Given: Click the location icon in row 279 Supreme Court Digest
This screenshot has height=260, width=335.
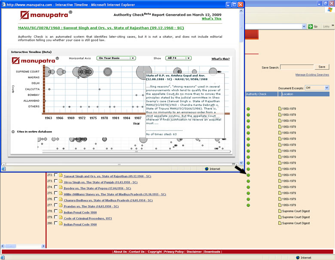Looking at the screenshot, I should 280,217.
